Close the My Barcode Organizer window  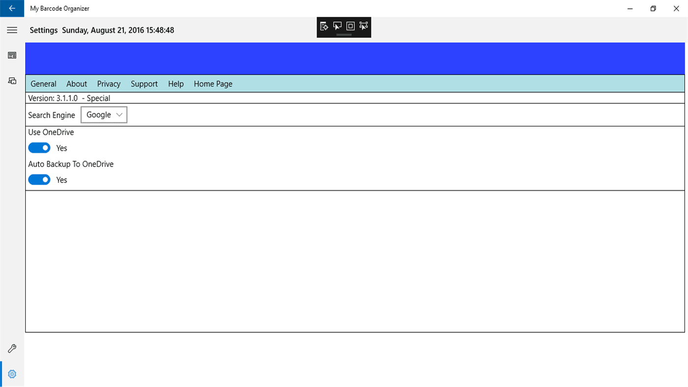pyautogui.click(x=676, y=8)
